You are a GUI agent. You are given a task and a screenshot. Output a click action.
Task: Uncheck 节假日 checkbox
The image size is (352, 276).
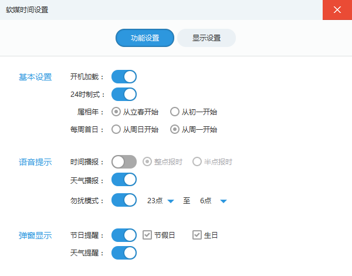pyautogui.click(x=147, y=235)
